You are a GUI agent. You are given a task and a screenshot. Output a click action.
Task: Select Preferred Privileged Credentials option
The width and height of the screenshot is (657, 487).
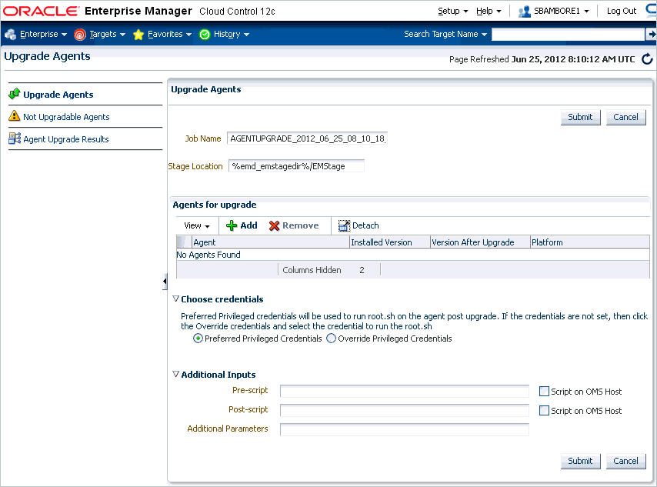coord(198,339)
